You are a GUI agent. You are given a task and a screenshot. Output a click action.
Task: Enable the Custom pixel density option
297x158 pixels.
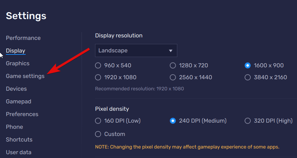point(98,134)
